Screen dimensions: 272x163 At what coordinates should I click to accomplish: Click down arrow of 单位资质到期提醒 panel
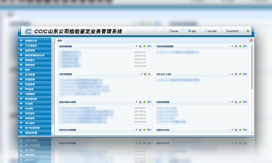[x=232, y=46]
